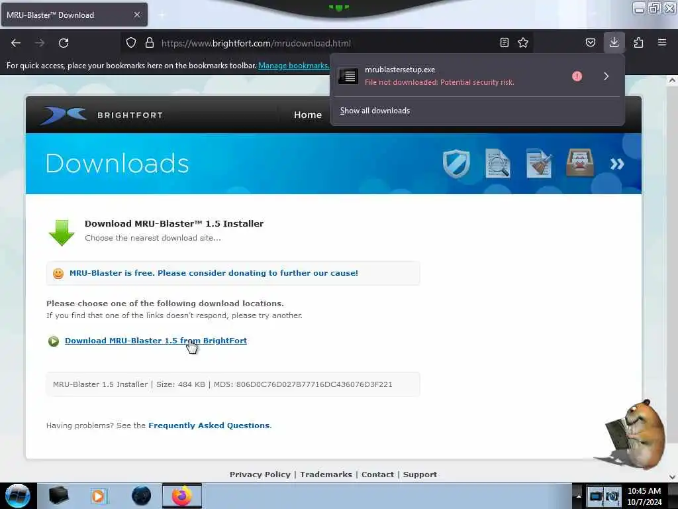
Task: Click the BrightFort logo
Action: point(102,115)
